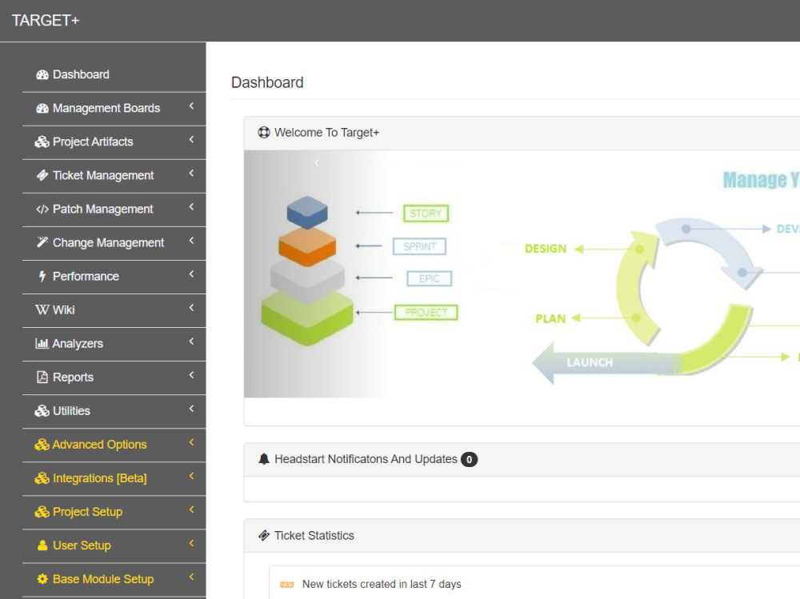Expand the Patch Management chevron
Screen dimensions: 800x599
pyautogui.click(x=192, y=207)
